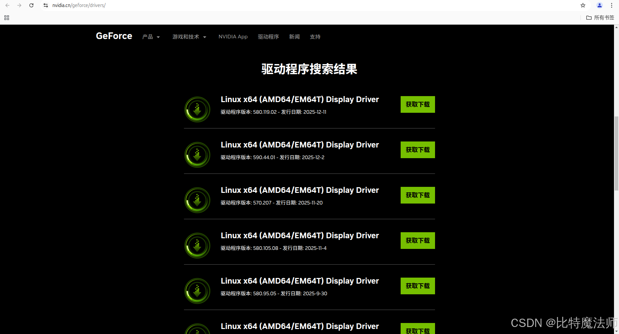Open driver title dated 2025-11-20
The height and width of the screenshot is (334, 619).
(299, 190)
